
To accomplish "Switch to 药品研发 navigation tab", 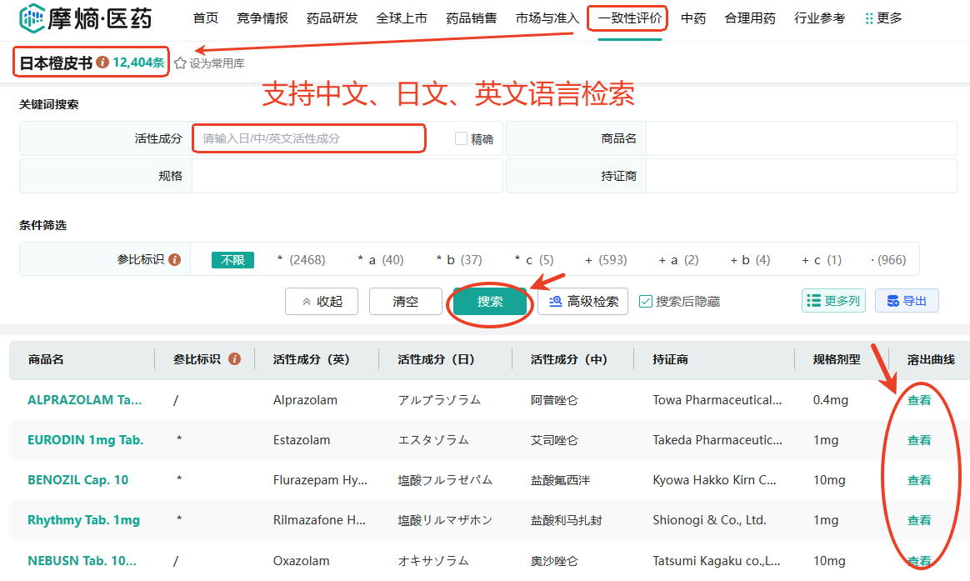I will click(x=332, y=18).
